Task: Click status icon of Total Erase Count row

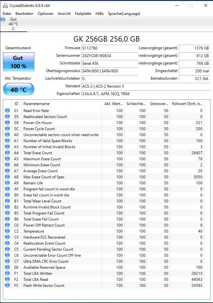Action: pos(7,153)
